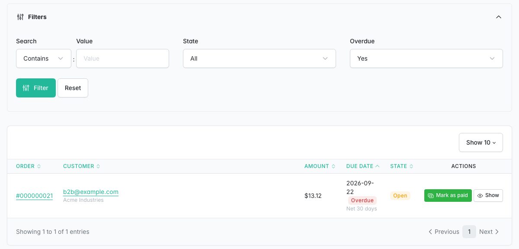Go to Next page

489,232
